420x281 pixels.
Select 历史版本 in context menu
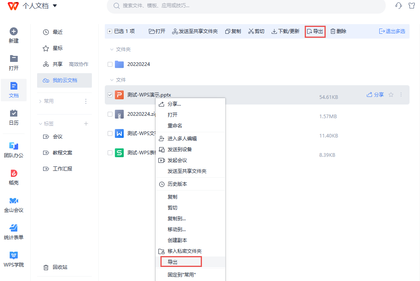[190, 184]
